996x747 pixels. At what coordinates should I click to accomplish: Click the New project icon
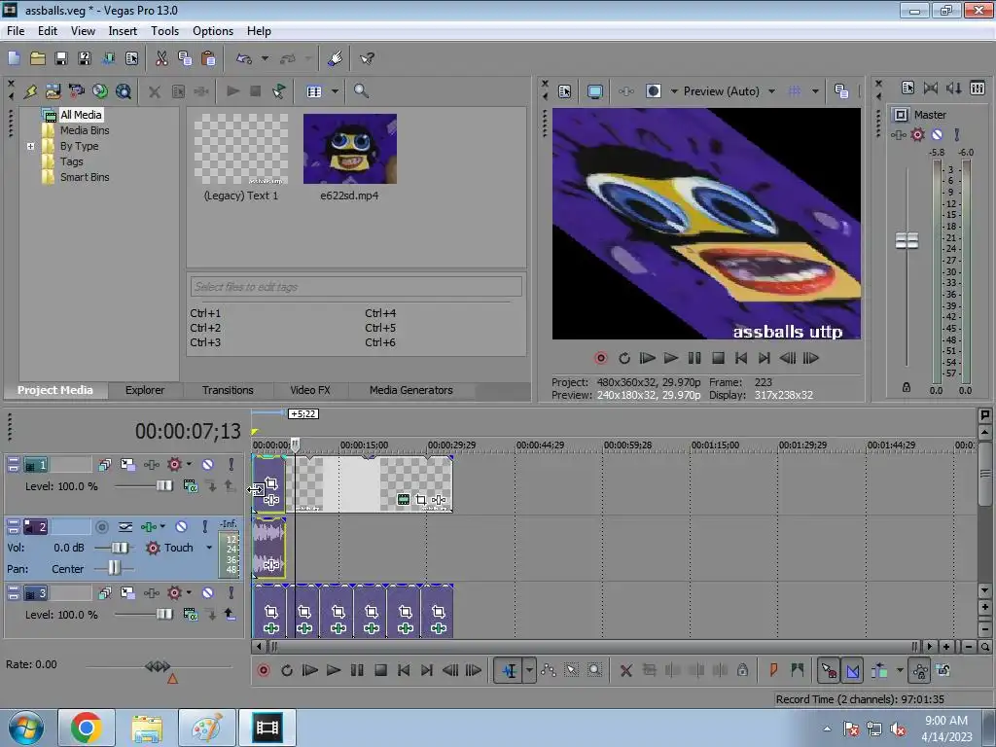tap(14, 58)
